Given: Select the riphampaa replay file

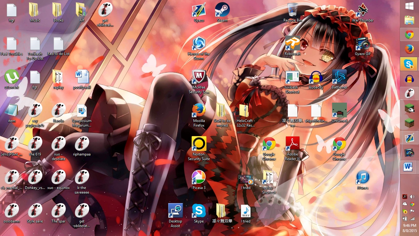Looking at the screenshot, I should click(x=82, y=147).
